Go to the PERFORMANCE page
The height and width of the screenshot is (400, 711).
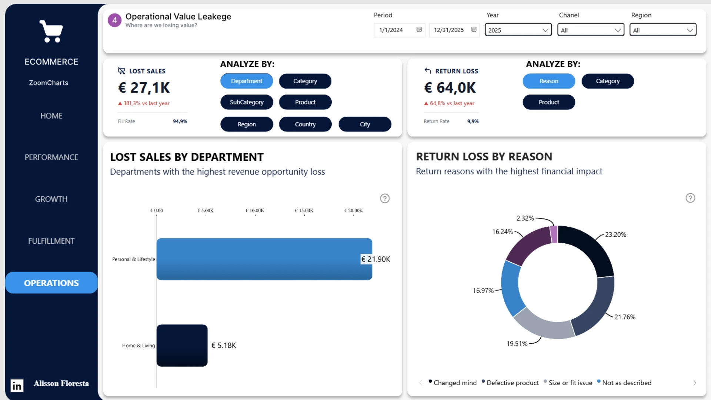point(51,157)
